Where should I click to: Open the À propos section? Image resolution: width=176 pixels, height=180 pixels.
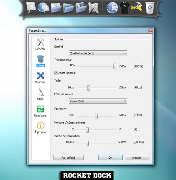[40, 128]
